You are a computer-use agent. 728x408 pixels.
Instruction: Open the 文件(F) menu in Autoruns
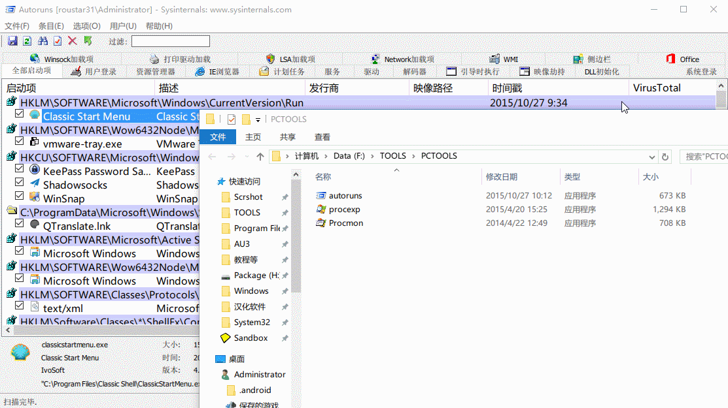pos(17,26)
